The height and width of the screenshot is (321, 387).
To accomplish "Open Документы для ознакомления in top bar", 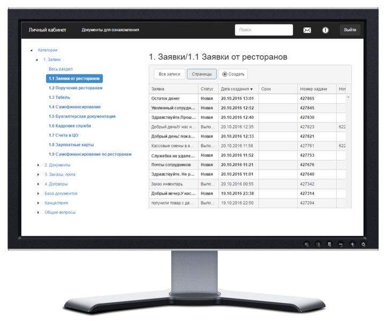I will tap(110, 30).
